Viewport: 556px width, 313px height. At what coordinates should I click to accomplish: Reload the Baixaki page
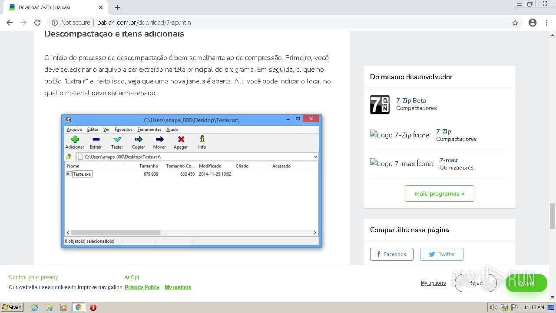[x=37, y=23]
